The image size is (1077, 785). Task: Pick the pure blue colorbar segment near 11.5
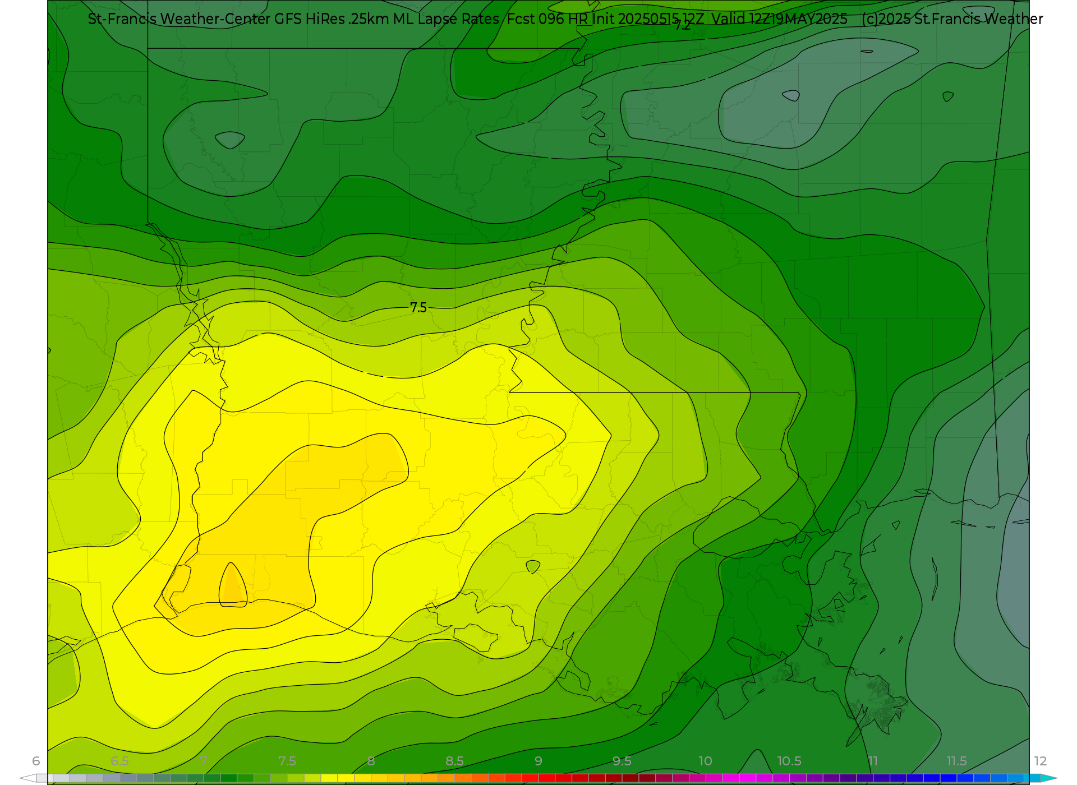point(949,778)
